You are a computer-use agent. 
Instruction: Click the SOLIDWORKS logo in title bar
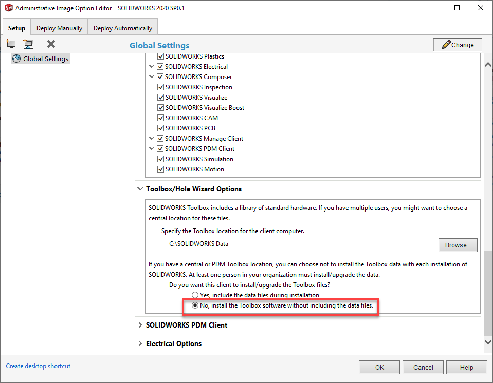pyautogui.click(x=7, y=8)
